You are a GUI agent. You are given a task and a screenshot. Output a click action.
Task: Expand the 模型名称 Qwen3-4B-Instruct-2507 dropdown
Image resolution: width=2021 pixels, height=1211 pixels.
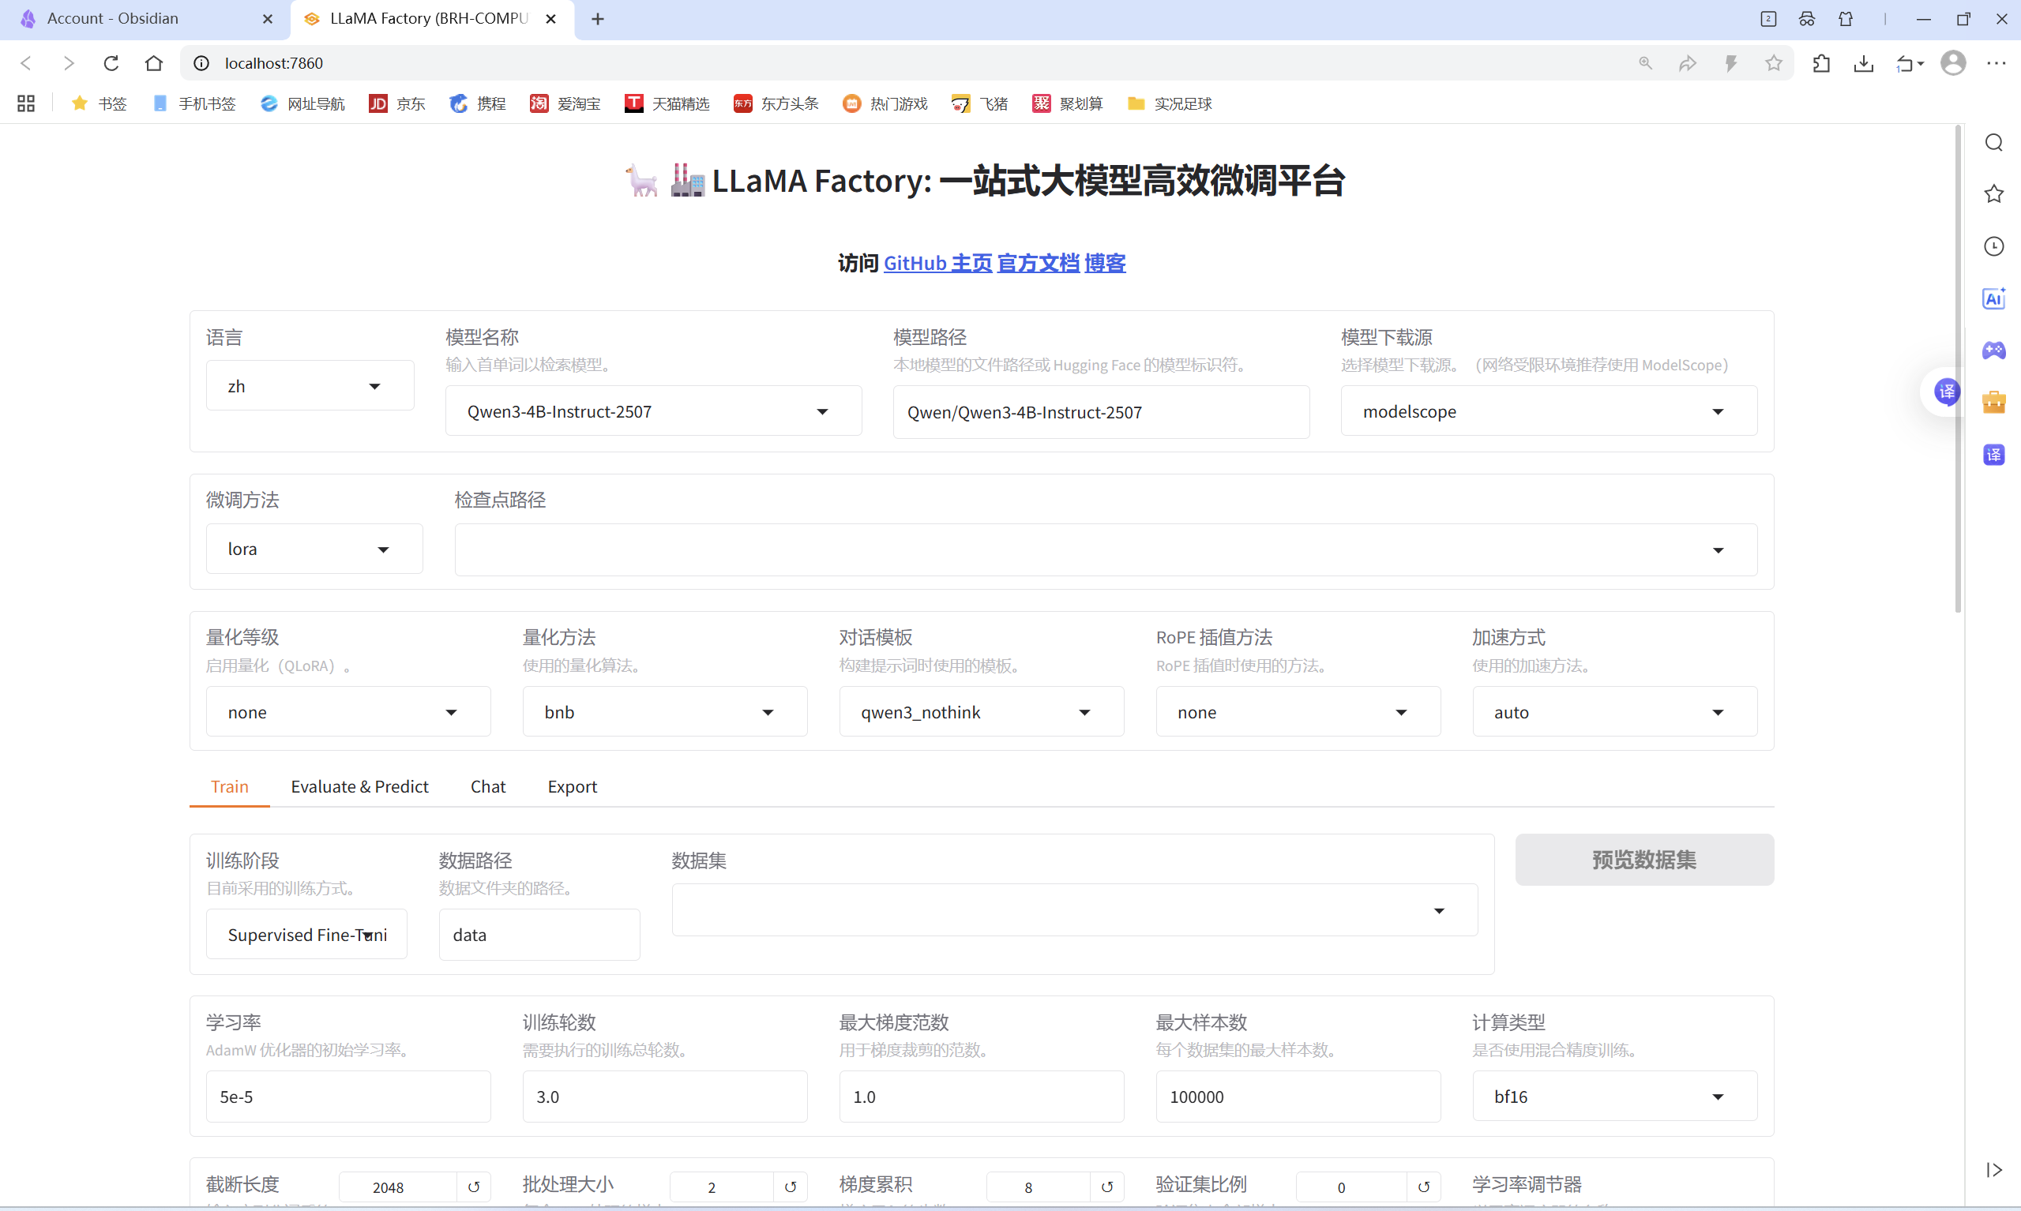[653, 411]
